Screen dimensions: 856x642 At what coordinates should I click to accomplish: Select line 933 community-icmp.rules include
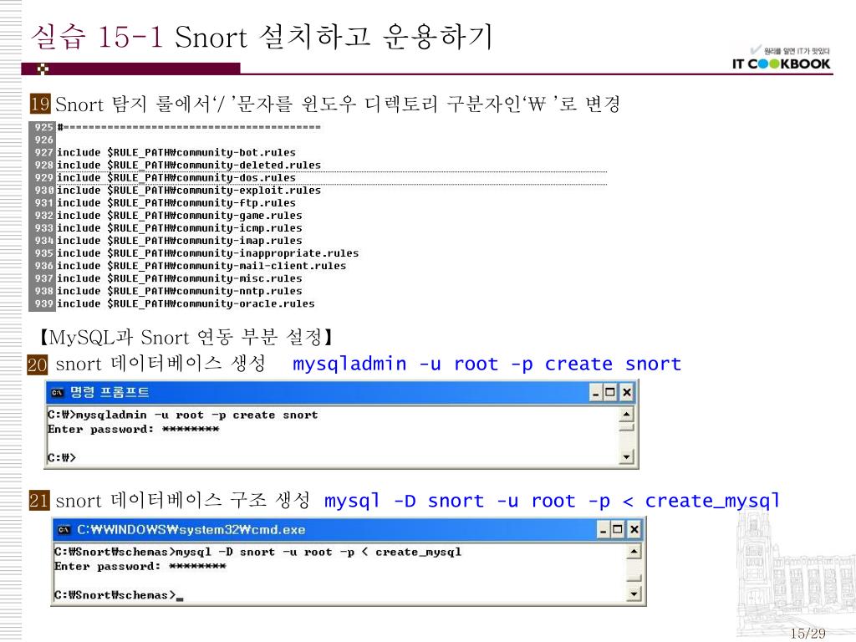point(180,227)
